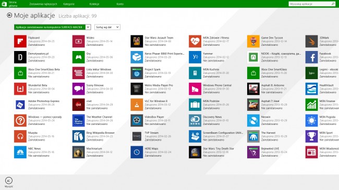Select the Gry gamepad icon
This screenshot has height=190, width=339.
click(78, 57)
